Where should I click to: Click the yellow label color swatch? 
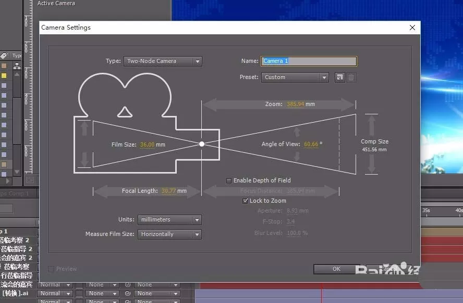[4, 76]
